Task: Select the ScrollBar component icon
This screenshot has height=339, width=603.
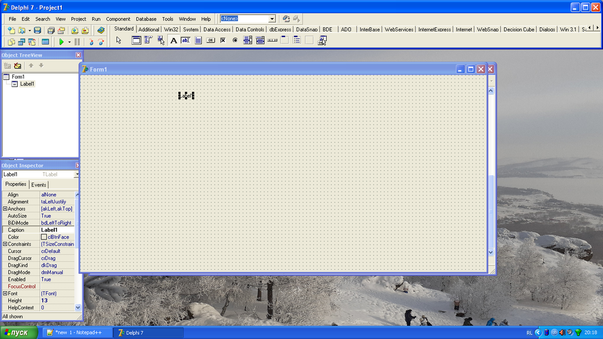Action: click(x=272, y=40)
